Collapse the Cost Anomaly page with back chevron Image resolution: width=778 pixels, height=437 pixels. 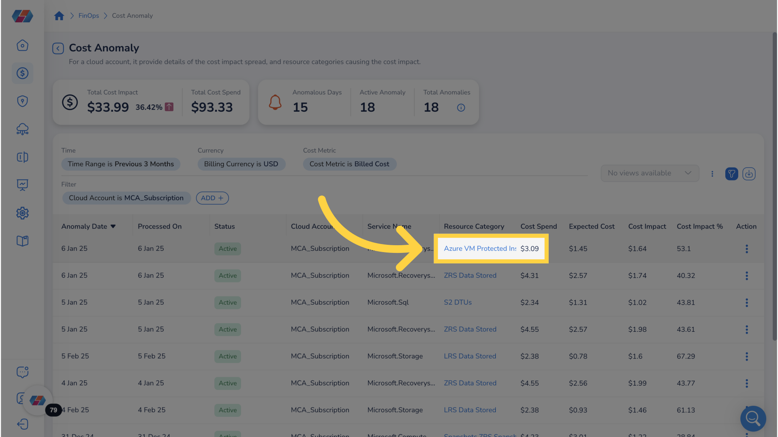[x=58, y=48]
